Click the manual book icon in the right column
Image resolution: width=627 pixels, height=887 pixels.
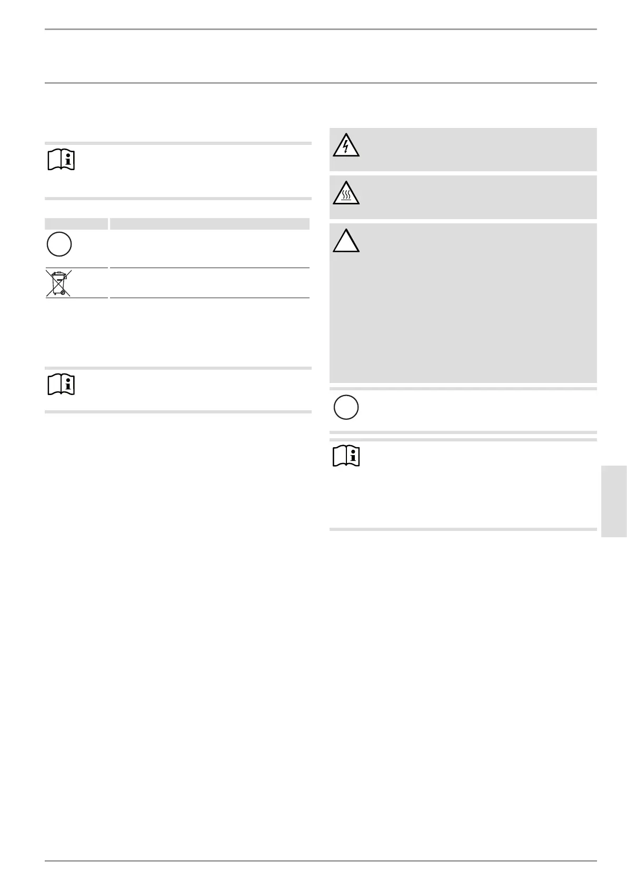[x=347, y=456]
